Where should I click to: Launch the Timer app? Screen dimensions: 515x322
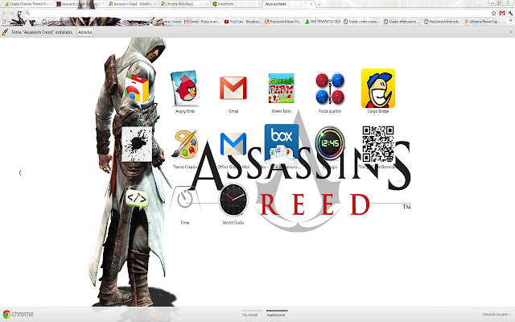coord(185,199)
